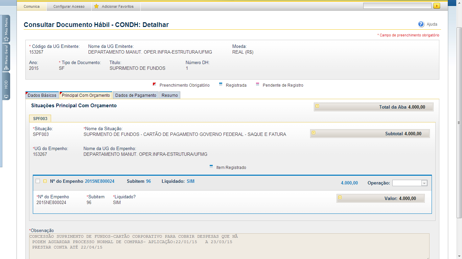Viewport: 462px width, 259px height.
Task: Click the Valor: 4.000,00 bar
Action: (x=380, y=198)
